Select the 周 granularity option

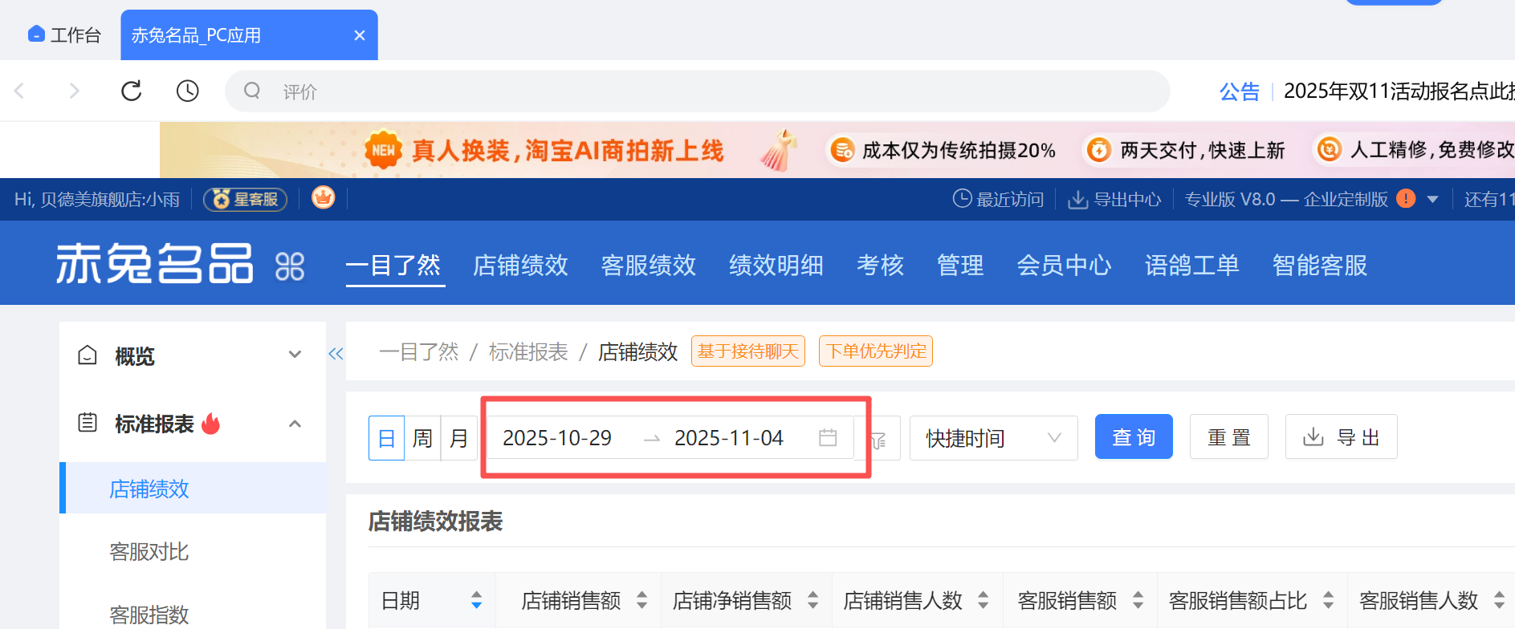click(x=422, y=438)
